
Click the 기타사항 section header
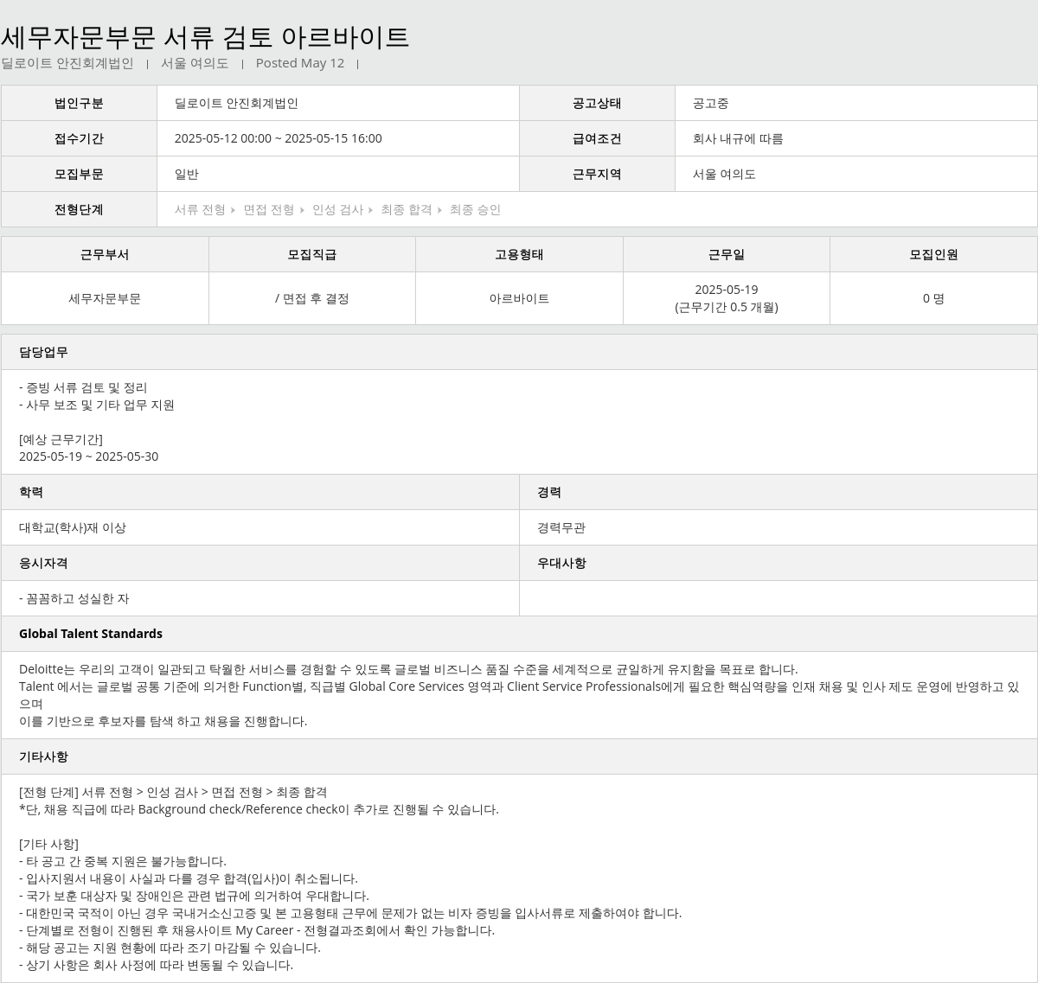coord(519,756)
